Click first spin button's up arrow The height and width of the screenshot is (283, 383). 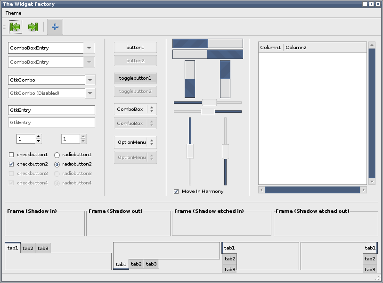coord(38,137)
